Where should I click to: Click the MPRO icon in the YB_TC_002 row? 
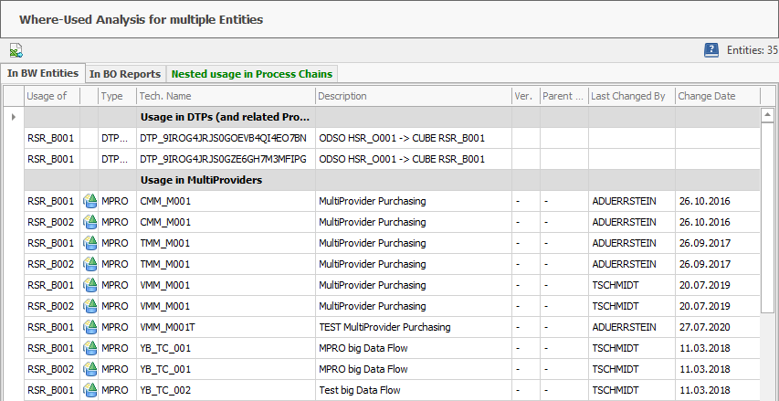coord(90,390)
